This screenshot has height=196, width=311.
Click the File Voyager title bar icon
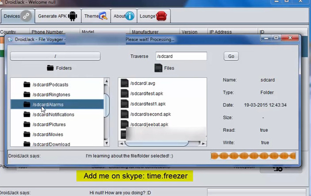point(10,39)
